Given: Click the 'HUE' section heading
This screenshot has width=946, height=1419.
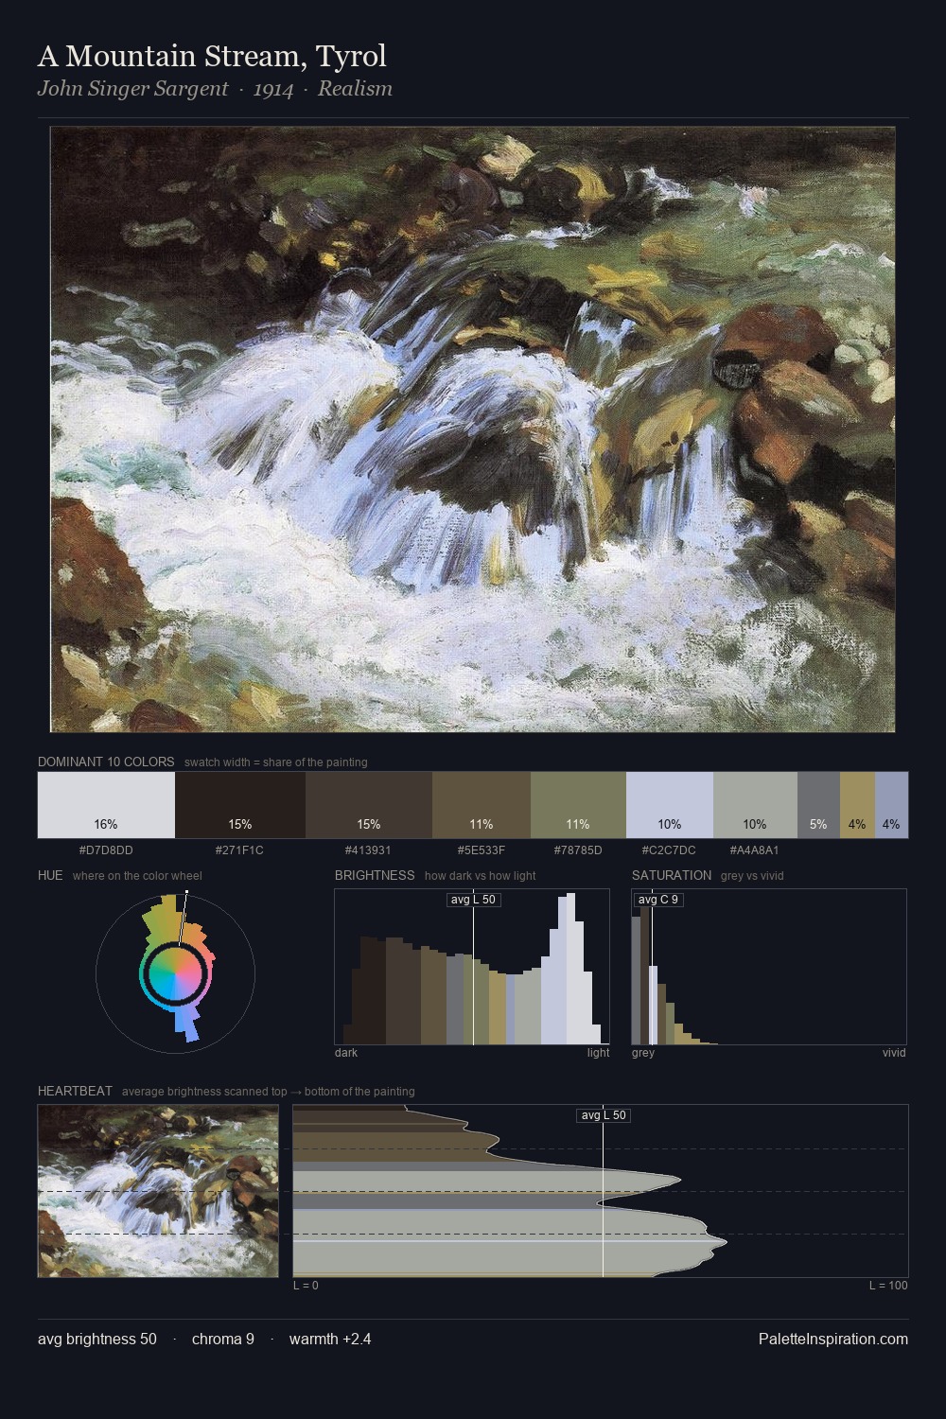Looking at the screenshot, I should click(x=50, y=875).
